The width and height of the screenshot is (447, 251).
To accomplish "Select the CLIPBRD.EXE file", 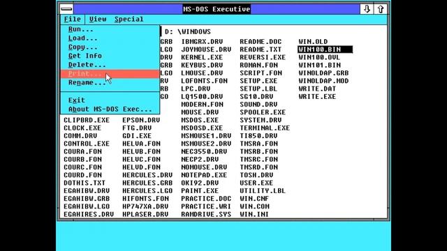I will pyautogui.click(x=87, y=120).
